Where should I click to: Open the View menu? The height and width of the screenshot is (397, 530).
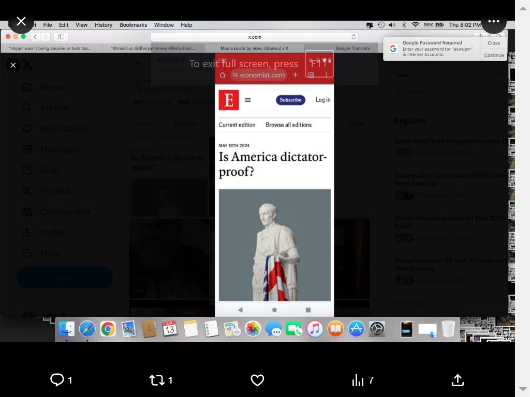pos(81,25)
